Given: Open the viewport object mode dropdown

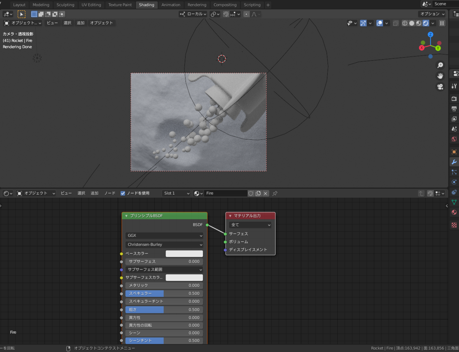Looking at the screenshot, I should tap(23, 23).
